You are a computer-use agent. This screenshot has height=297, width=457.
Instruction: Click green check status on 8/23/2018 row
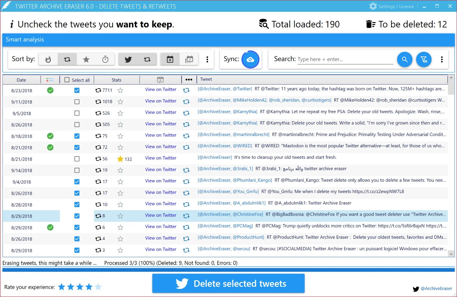[50, 90]
